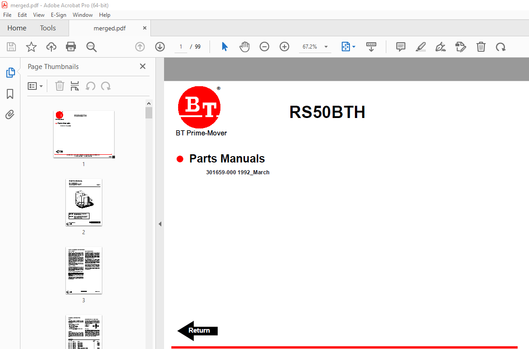529x349 pixels.
Task: Open the E-Sign menu
Action: 58,15
